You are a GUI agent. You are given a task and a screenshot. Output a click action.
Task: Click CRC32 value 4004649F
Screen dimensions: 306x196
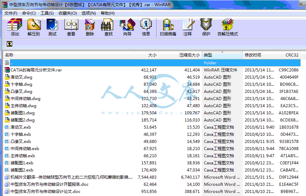point(289,77)
